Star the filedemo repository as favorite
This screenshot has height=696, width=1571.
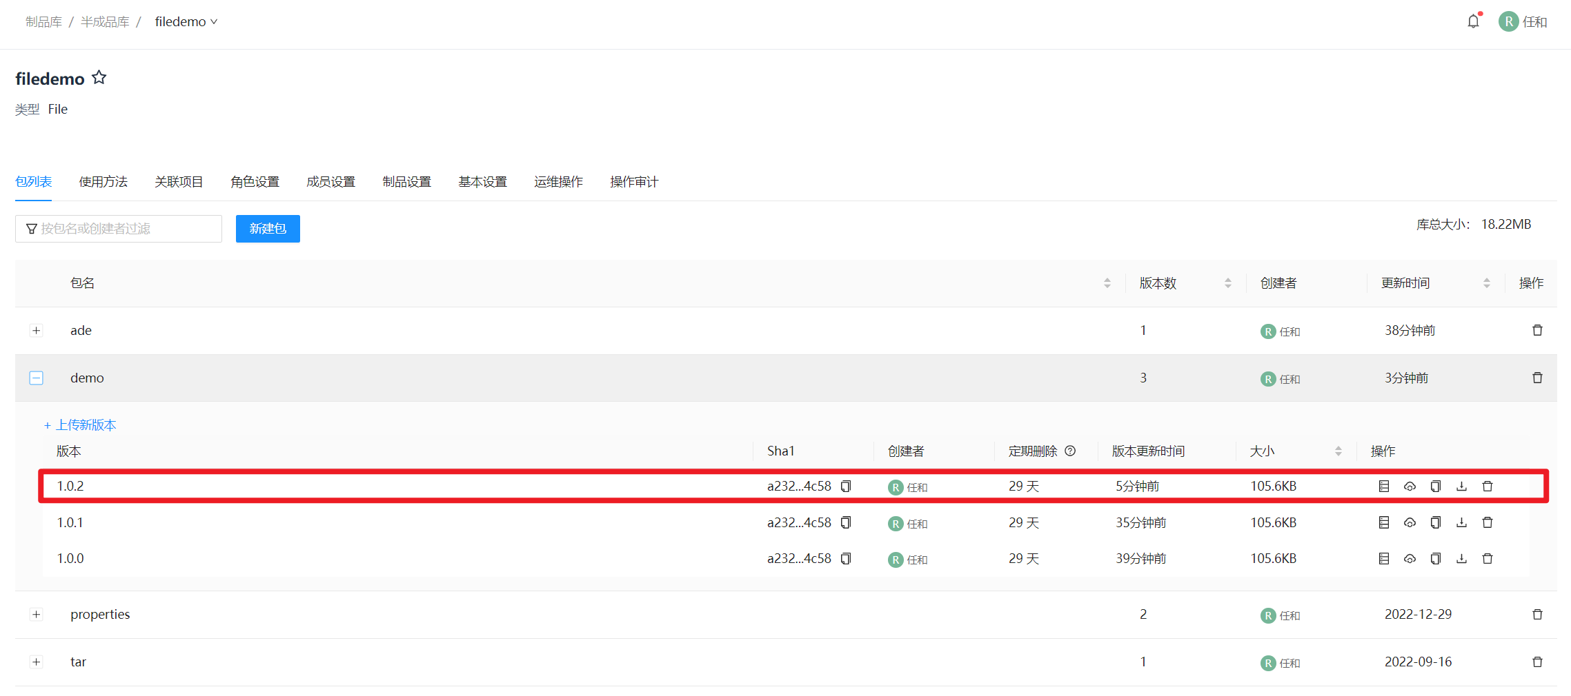(99, 78)
